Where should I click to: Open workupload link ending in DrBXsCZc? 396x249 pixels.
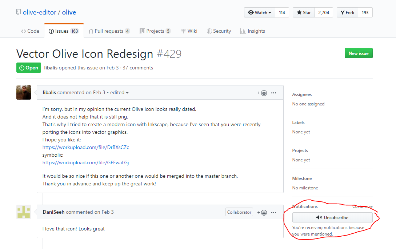85,147
